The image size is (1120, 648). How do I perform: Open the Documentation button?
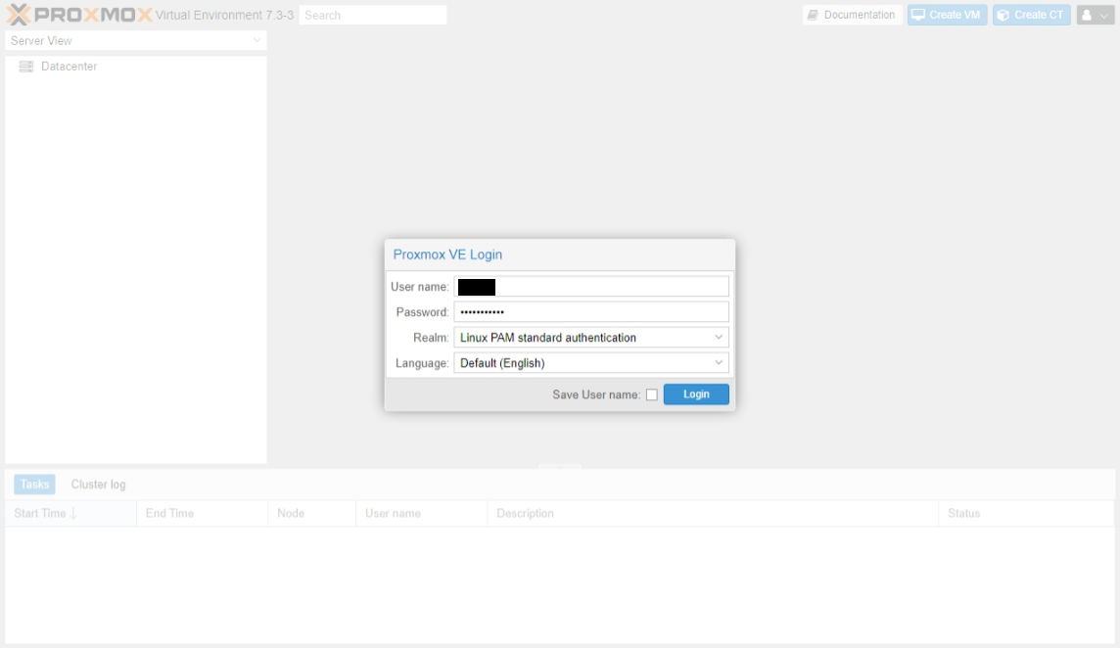pos(852,15)
